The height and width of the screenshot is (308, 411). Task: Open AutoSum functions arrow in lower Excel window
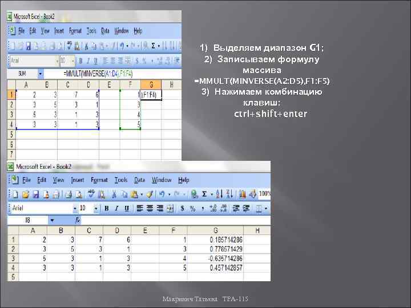click(x=212, y=194)
